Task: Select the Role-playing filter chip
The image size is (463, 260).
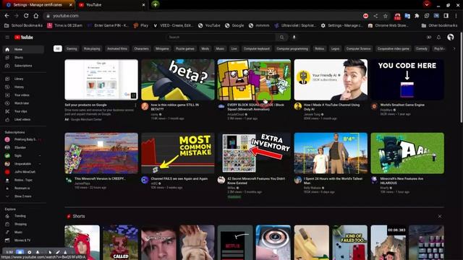Action: [92, 48]
